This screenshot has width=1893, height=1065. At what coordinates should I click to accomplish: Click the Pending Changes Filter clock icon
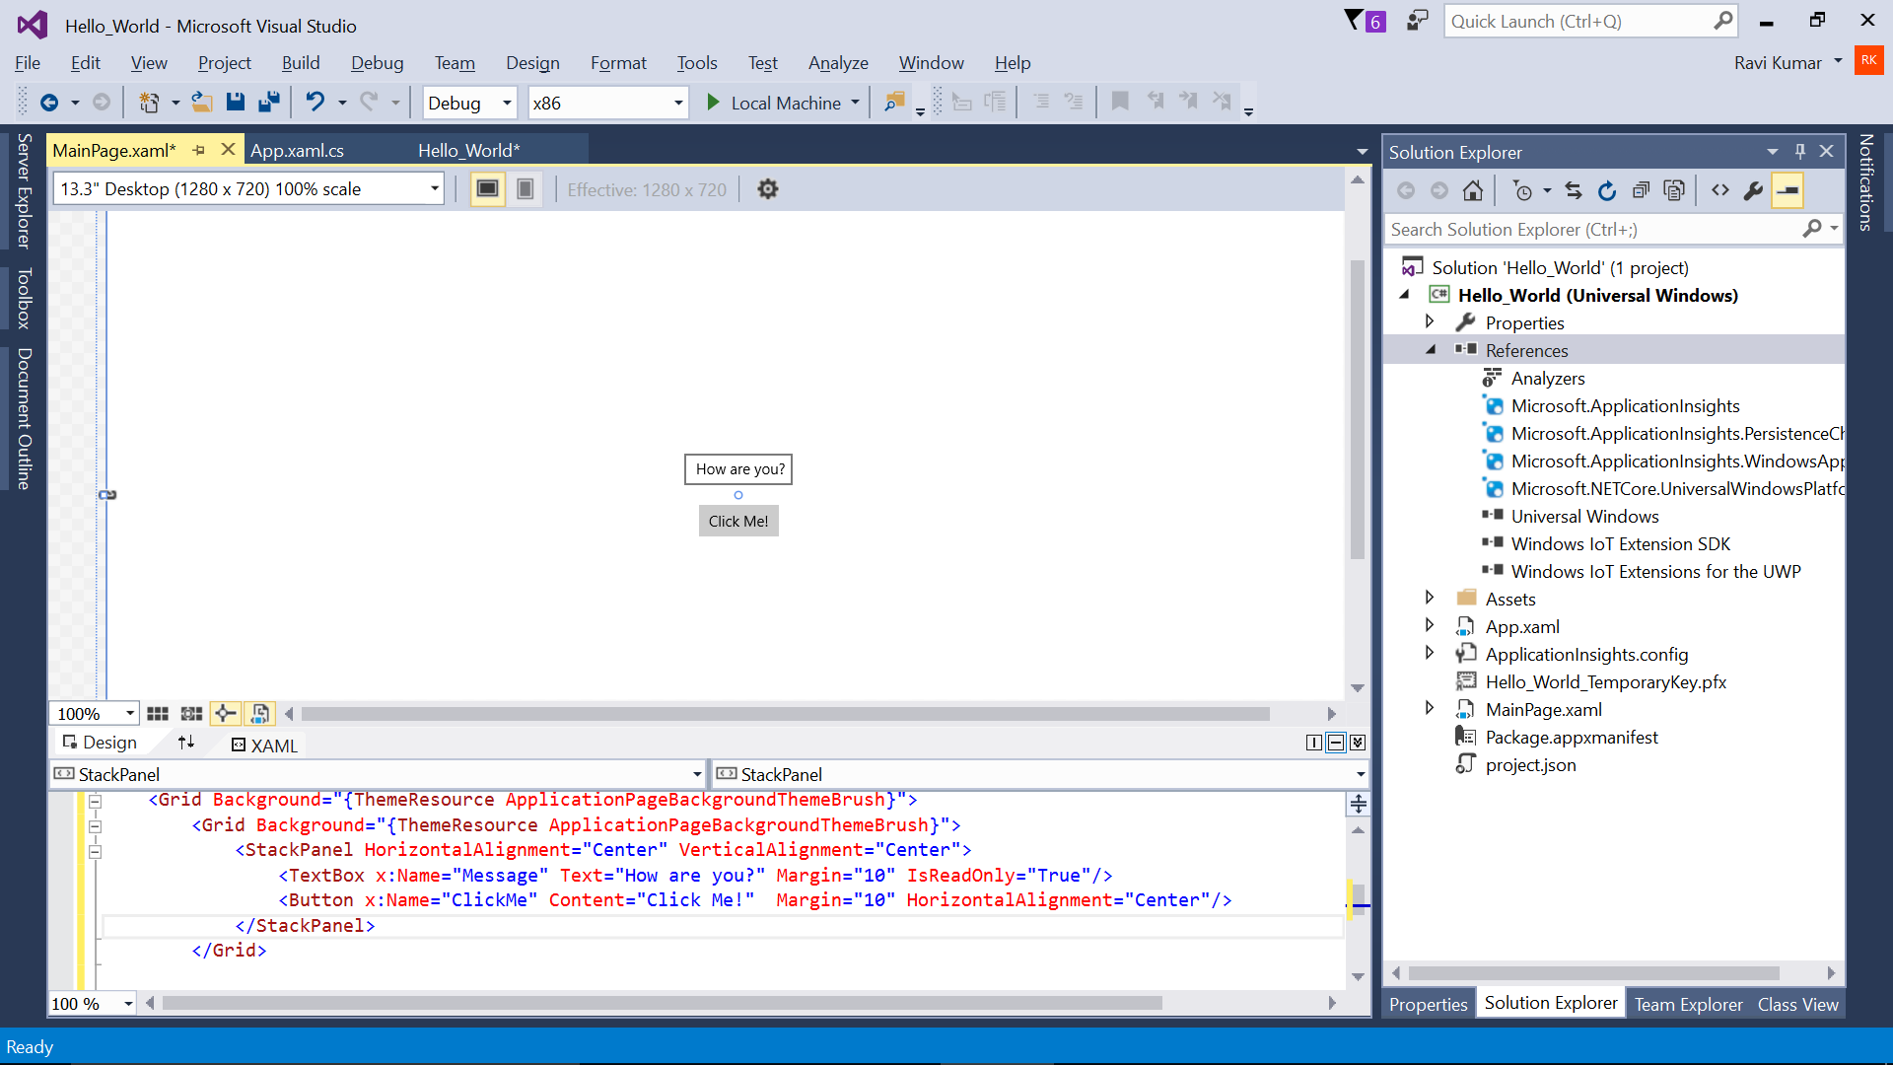[x=1522, y=190]
